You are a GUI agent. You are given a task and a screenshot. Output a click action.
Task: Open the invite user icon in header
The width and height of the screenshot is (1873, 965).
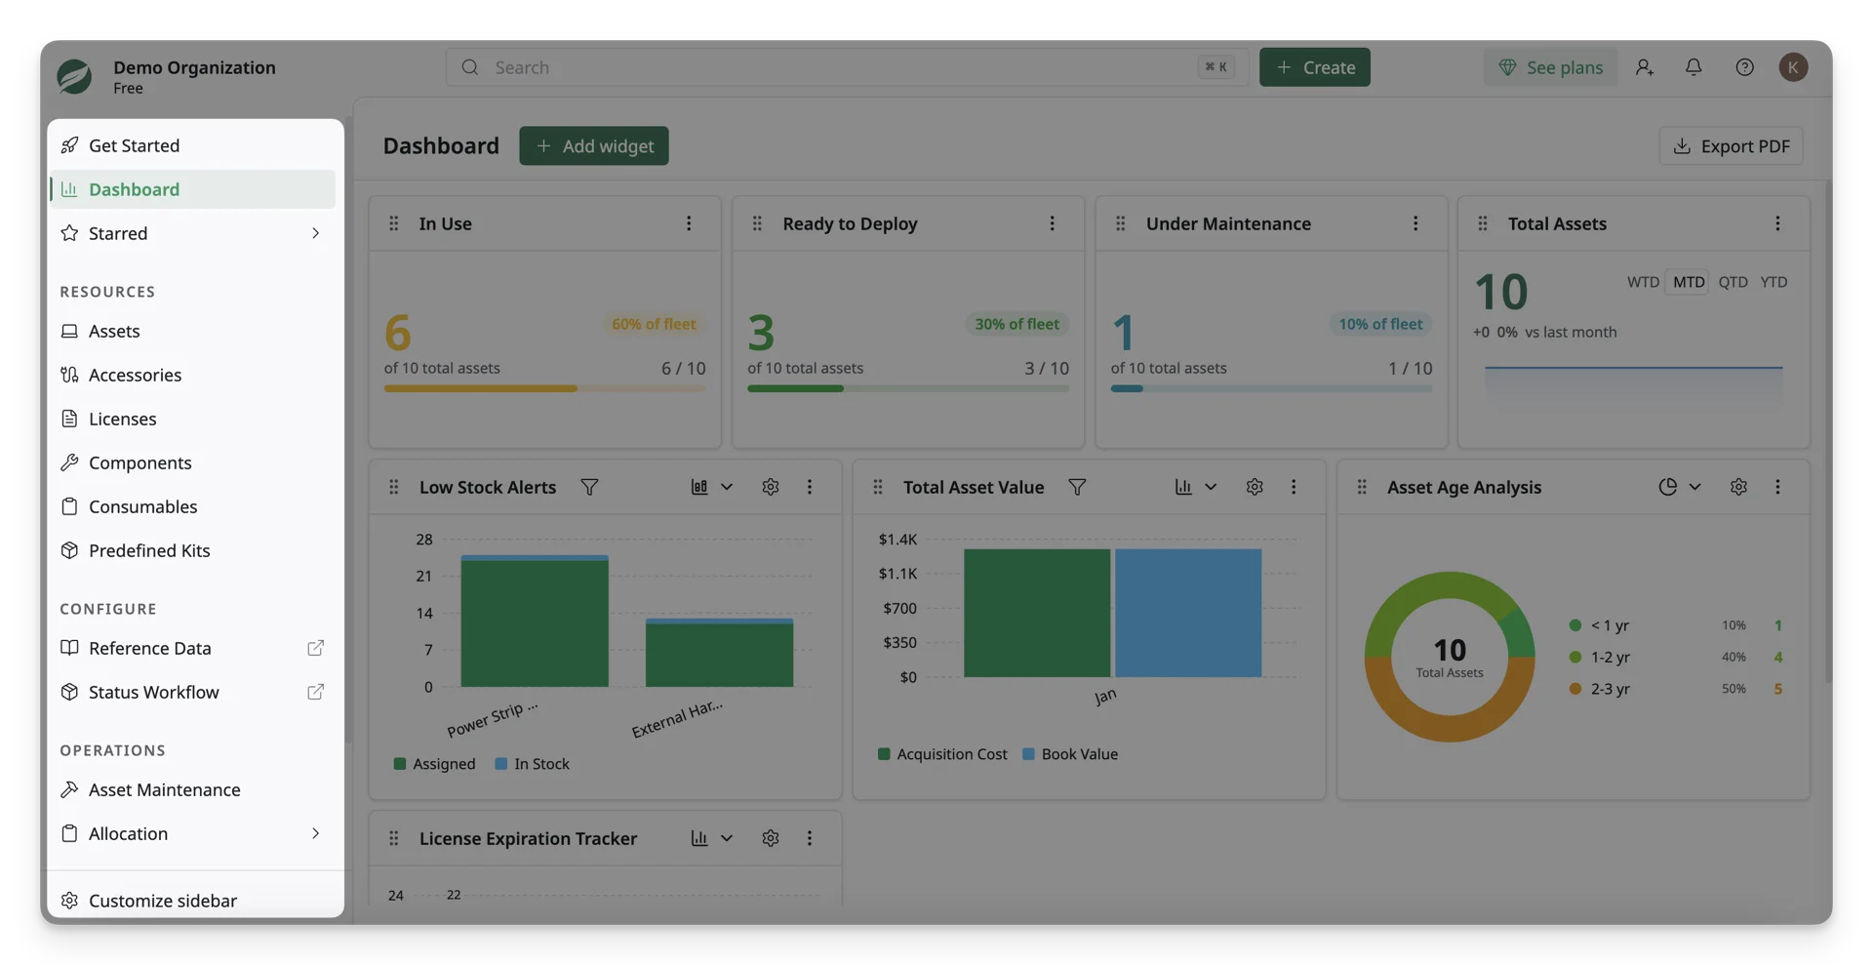1645,67
